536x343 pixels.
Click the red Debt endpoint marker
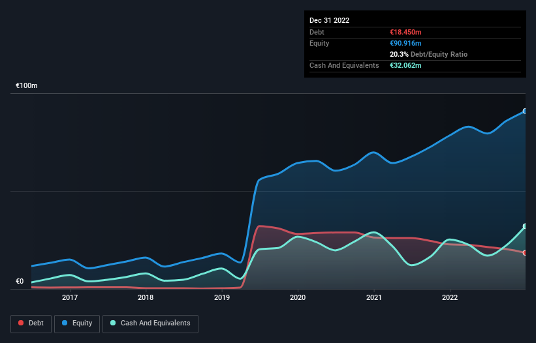[525, 253]
